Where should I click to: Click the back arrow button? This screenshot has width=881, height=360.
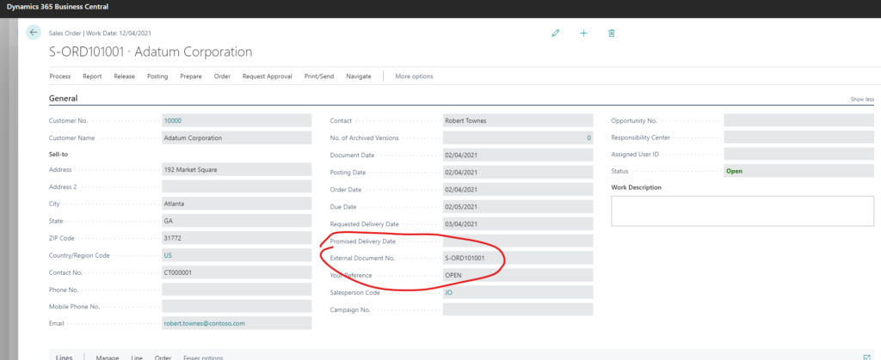34,32
